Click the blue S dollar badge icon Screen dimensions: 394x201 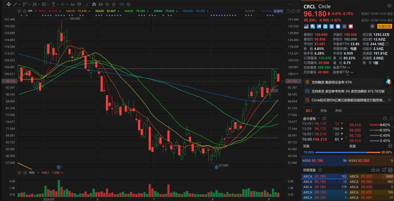[332, 26]
